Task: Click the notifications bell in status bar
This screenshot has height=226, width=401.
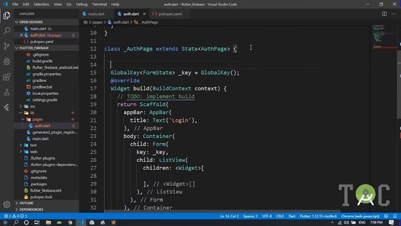Action: 395,216
